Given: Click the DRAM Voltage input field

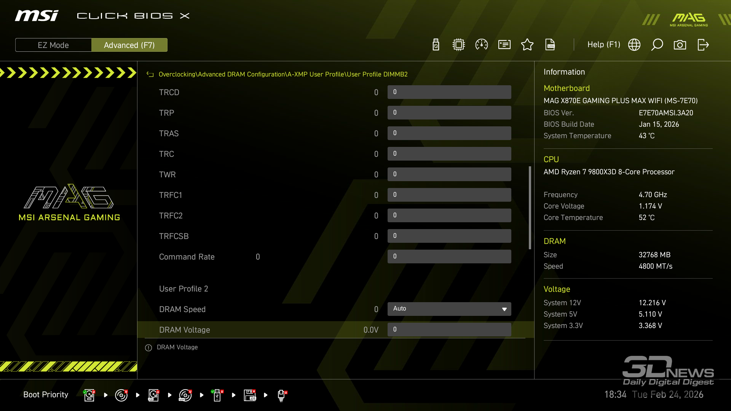Looking at the screenshot, I should pos(449,330).
